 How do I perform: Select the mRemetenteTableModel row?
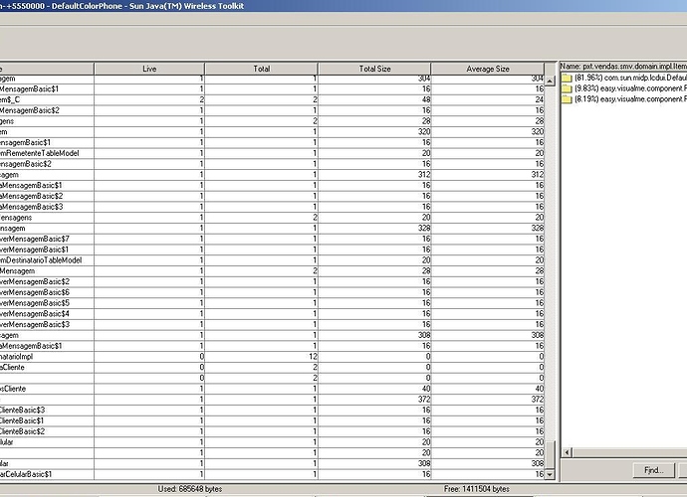(x=272, y=153)
